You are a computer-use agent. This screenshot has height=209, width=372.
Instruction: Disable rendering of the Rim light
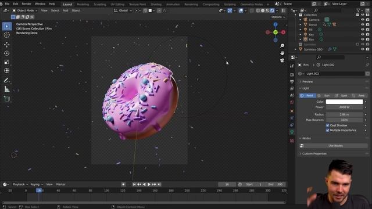(x=368, y=39)
